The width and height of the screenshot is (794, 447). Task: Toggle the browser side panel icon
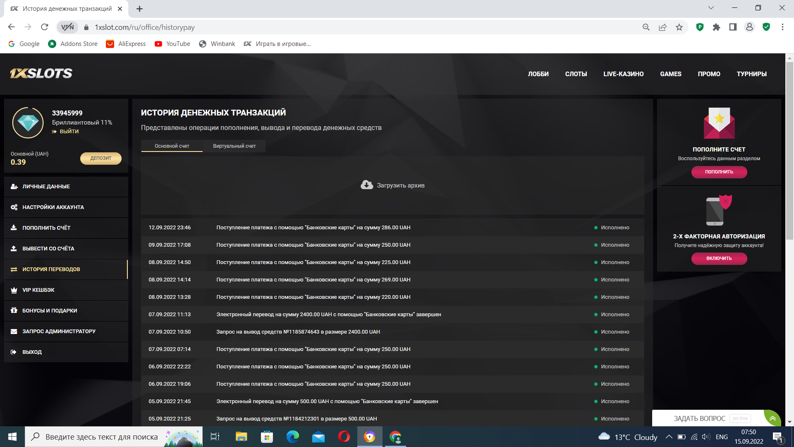pyautogui.click(x=733, y=27)
